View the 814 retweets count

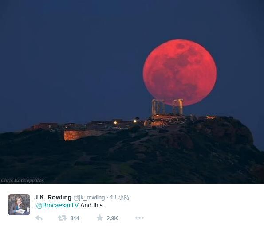click(x=75, y=218)
